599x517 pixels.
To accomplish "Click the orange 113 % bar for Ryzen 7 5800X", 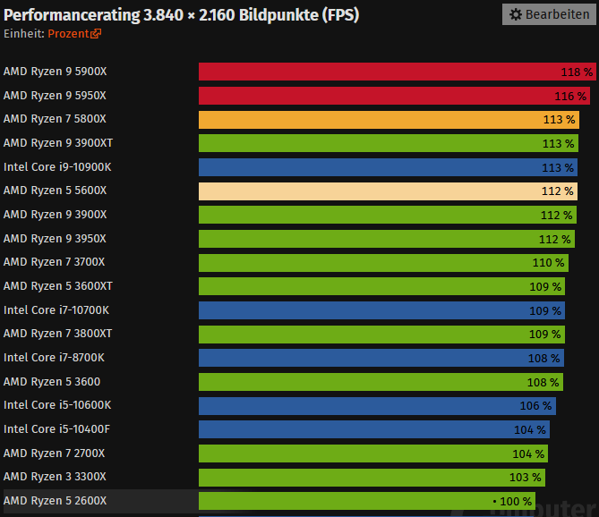I will 389,120.
